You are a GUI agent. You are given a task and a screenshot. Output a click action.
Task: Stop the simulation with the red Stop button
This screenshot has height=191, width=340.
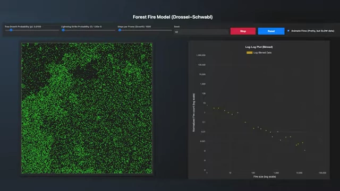point(243,31)
